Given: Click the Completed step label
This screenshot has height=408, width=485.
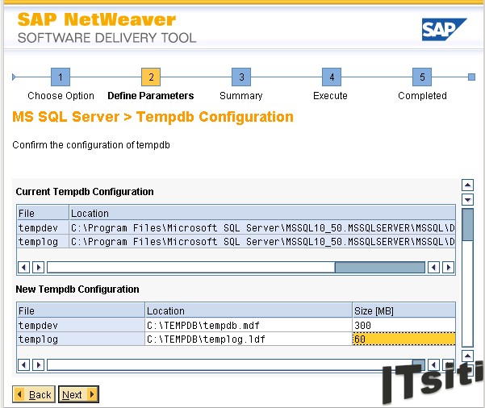Looking at the screenshot, I should click(x=422, y=96).
